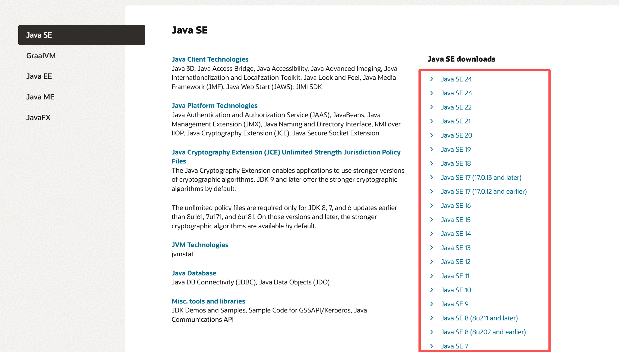Viewport: 619px width, 352px height.
Task: Open the Java Database link
Action: (194, 273)
